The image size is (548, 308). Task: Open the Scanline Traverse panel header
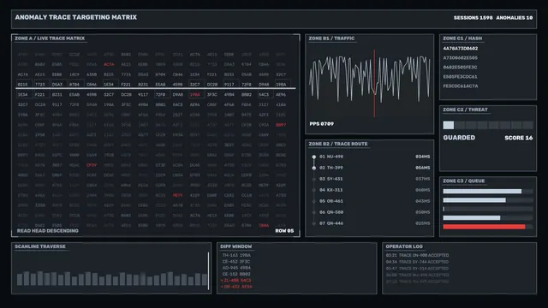pyautogui.click(x=40, y=246)
